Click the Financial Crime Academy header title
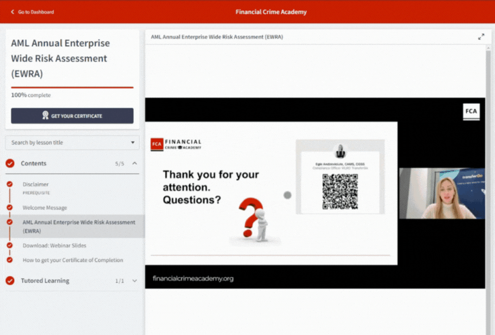Image resolution: width=495 pixels, height=335 pixels. click(271, 12)
